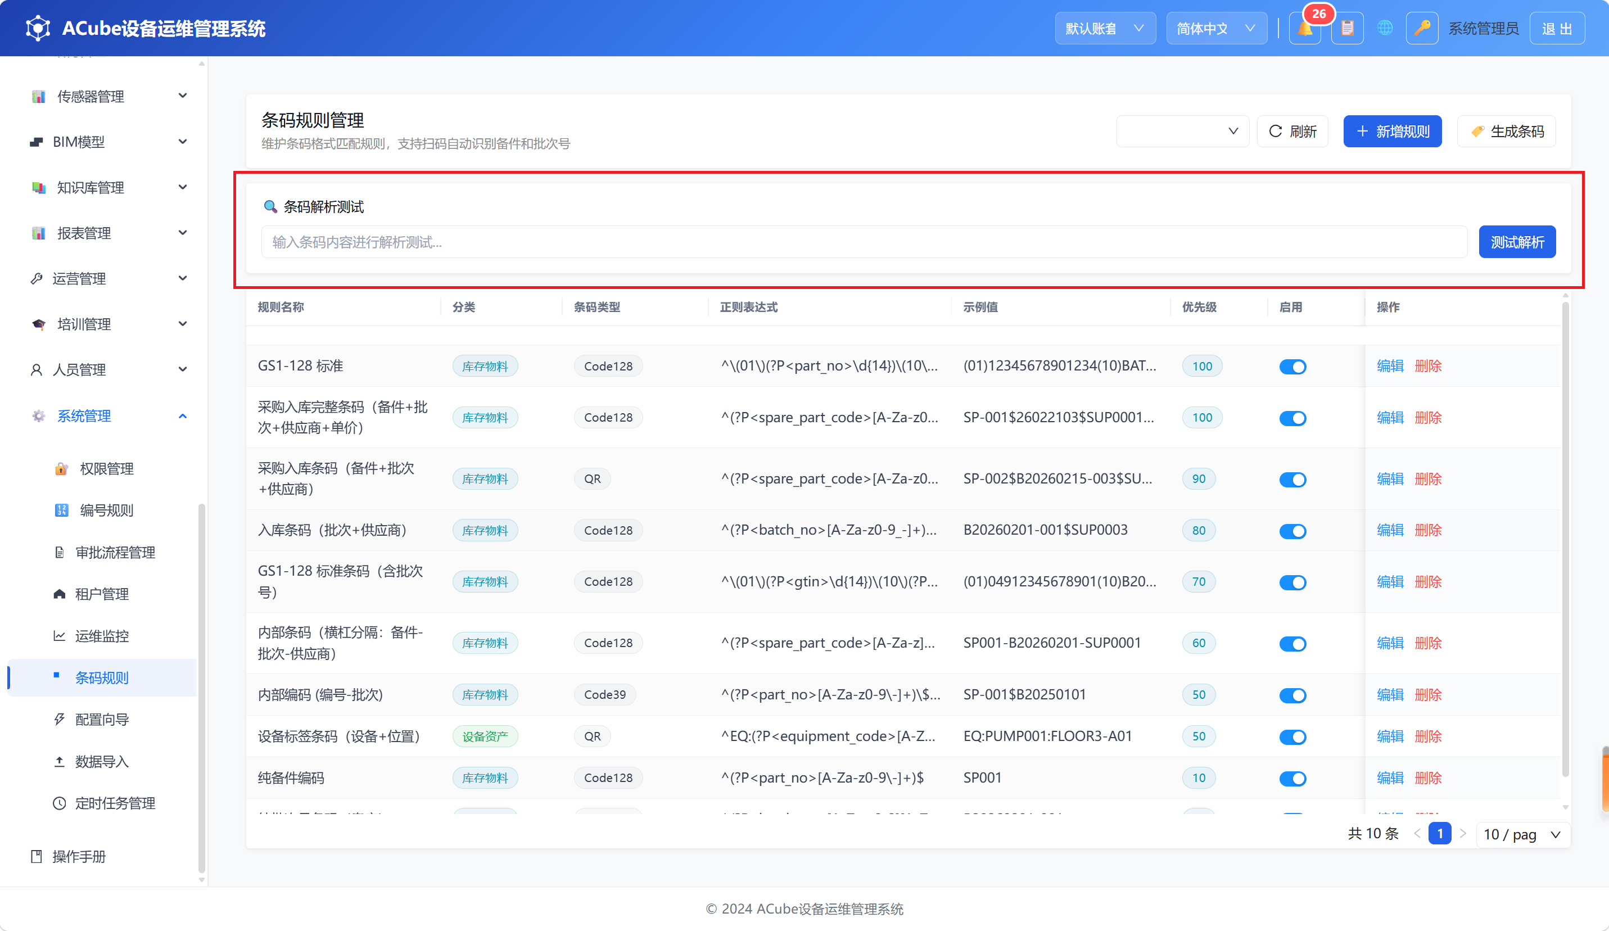Click the globe icon in the header
This screenshot has width=1609, height=931.
pyautogui.click(x=1385, y=28)
